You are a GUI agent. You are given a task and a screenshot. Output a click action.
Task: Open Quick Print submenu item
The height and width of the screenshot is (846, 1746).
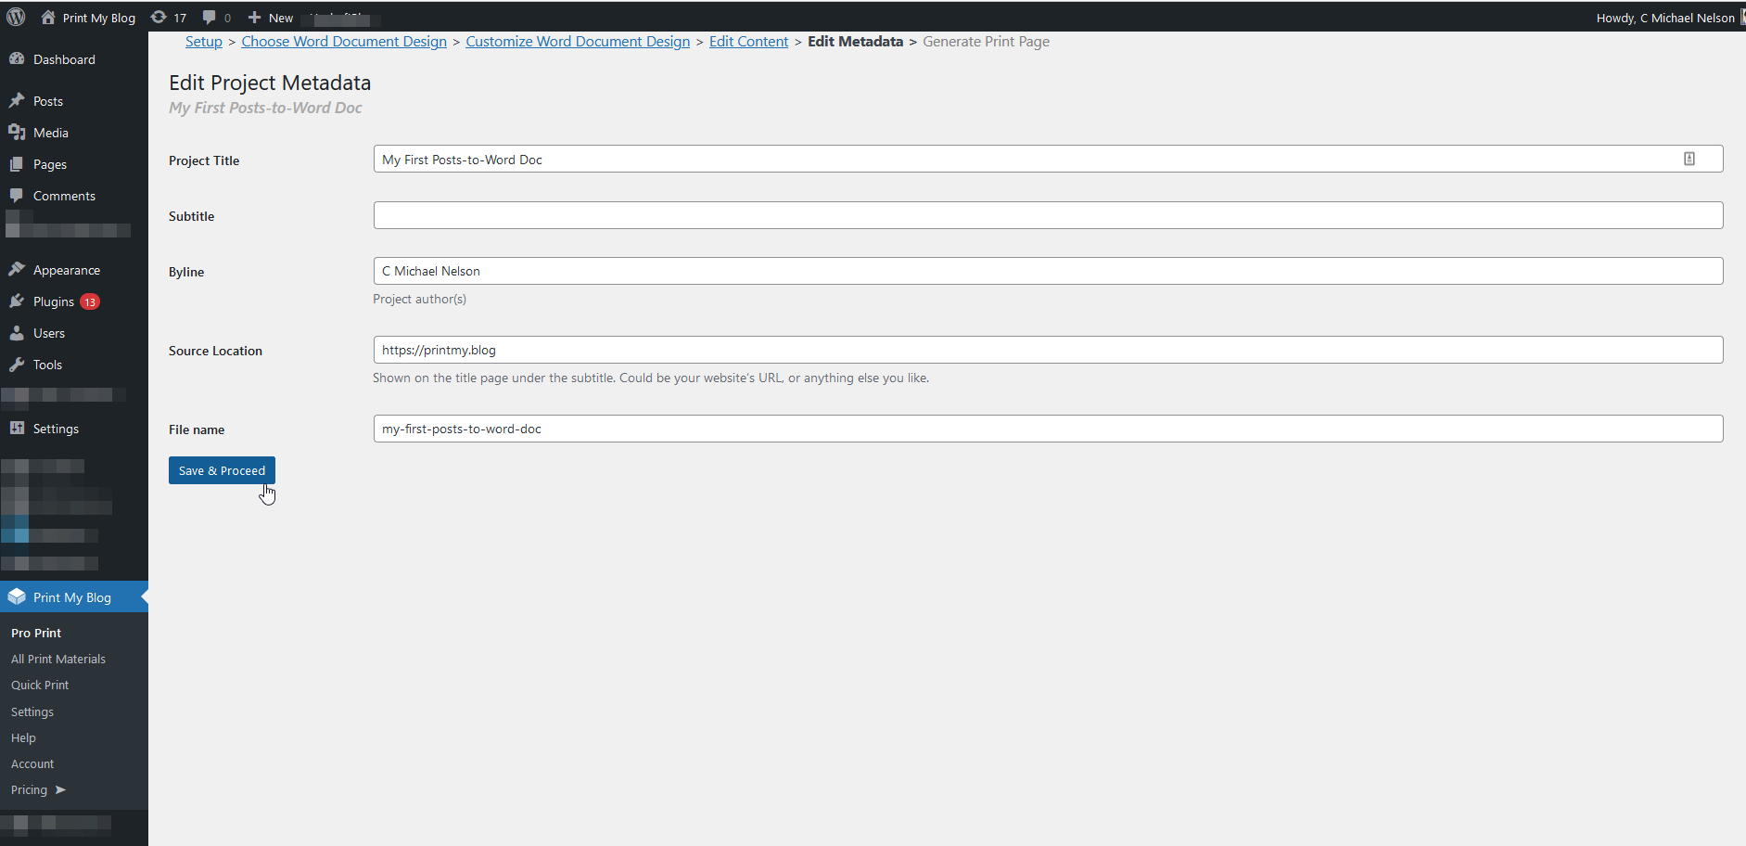(x=40, y=685)
